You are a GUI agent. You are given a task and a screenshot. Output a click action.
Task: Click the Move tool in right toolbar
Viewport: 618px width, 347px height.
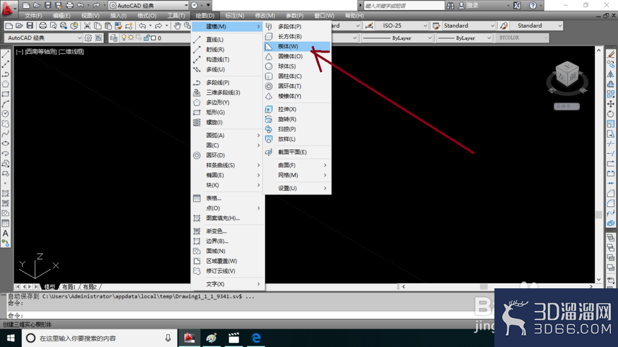611,104
